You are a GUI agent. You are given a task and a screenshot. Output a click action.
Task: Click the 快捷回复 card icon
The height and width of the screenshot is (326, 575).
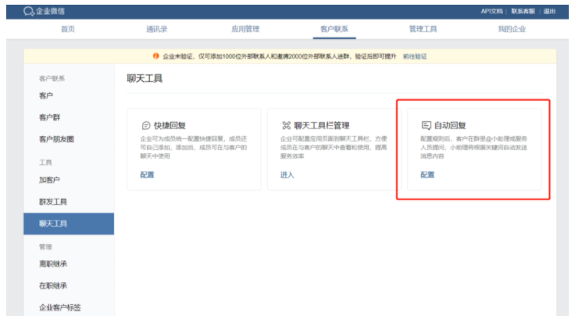click(x=146, y=126)
